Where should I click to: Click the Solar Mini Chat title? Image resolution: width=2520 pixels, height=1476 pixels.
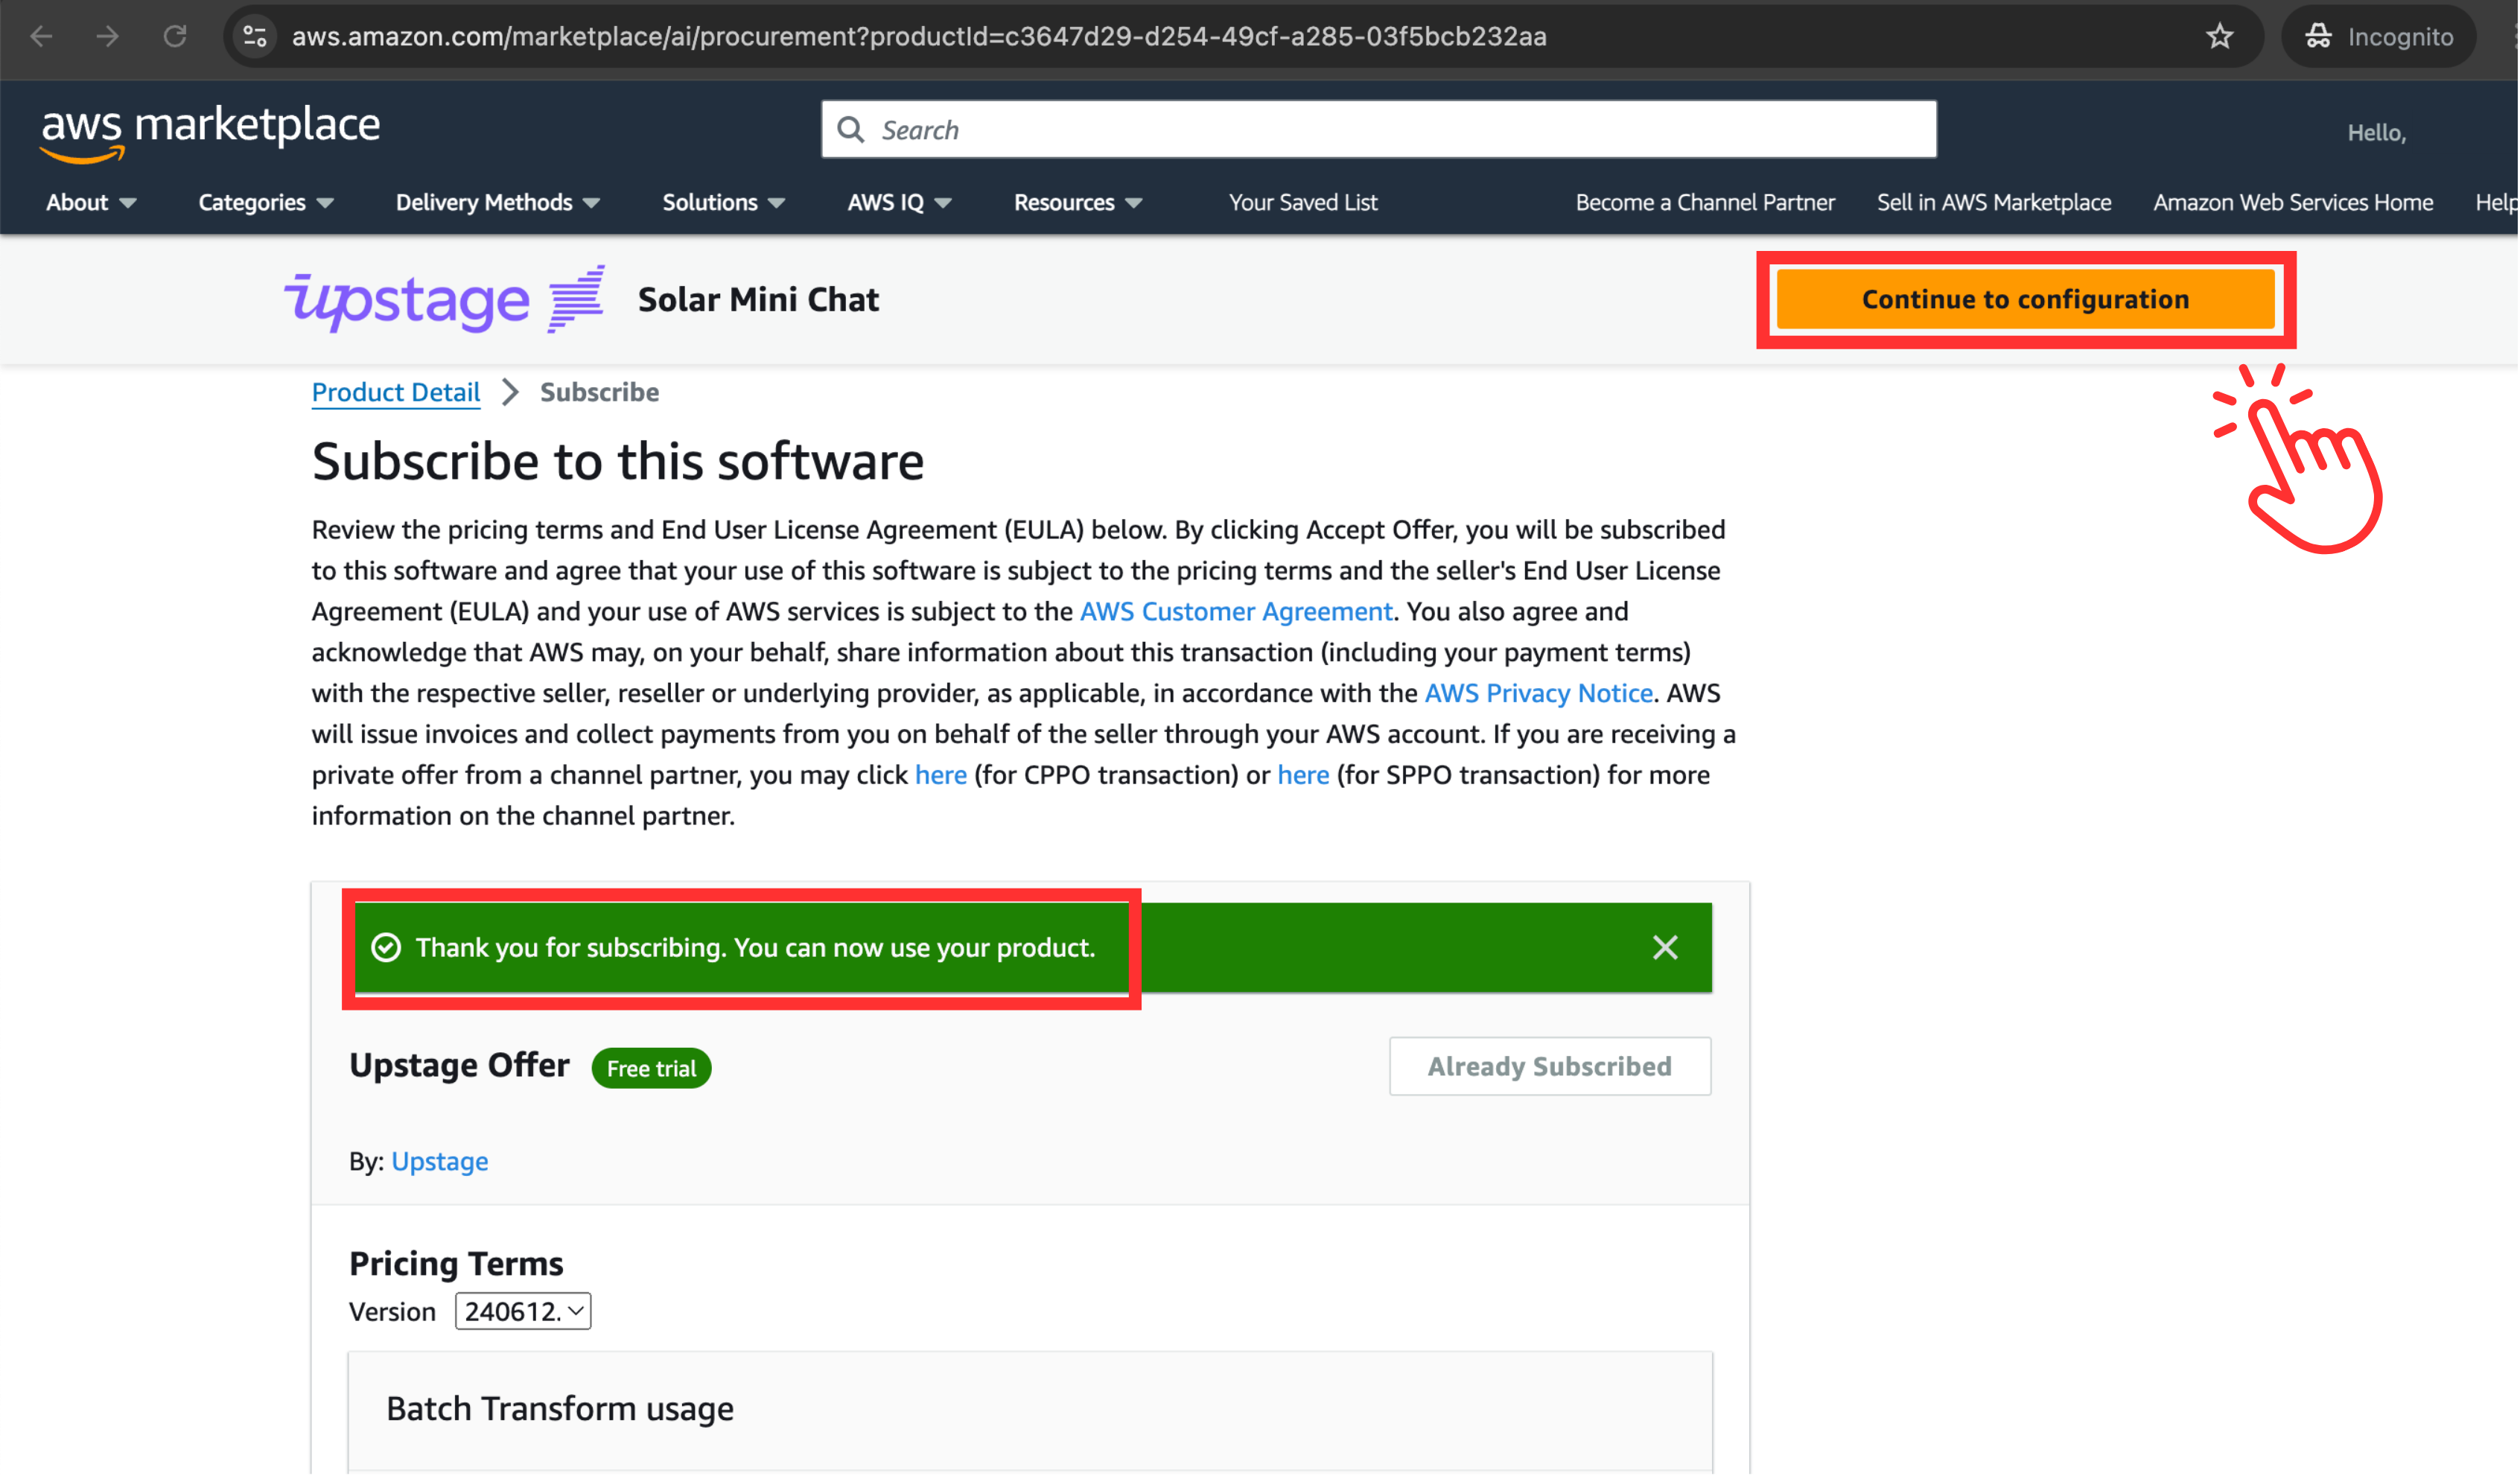[x=759, y=300]
